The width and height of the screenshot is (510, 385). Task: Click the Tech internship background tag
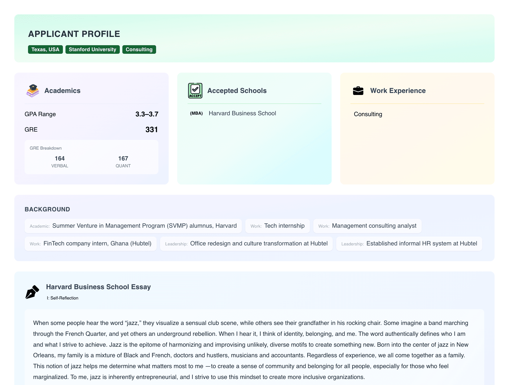[277, 226]
